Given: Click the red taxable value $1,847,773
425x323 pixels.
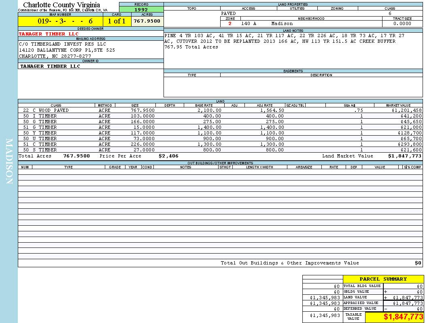Looking at the screenshot, I should pos(403,317).
